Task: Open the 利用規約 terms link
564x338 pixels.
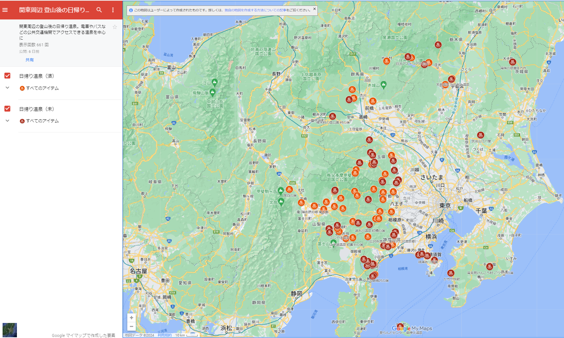Action: coord(164,335)
